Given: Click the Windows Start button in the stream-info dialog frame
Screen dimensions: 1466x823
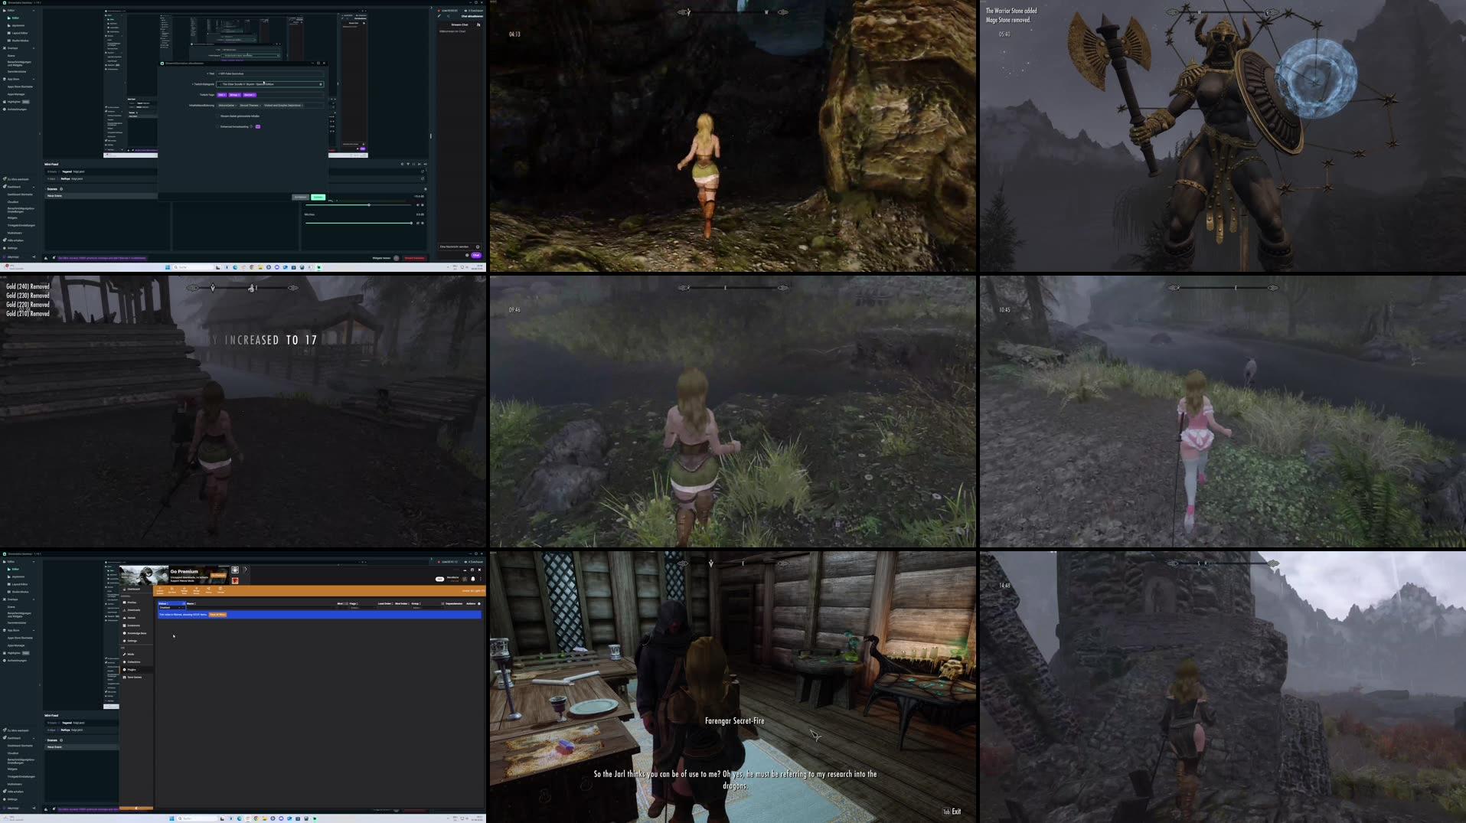Looking at the screenshot, I should point(168,267).
